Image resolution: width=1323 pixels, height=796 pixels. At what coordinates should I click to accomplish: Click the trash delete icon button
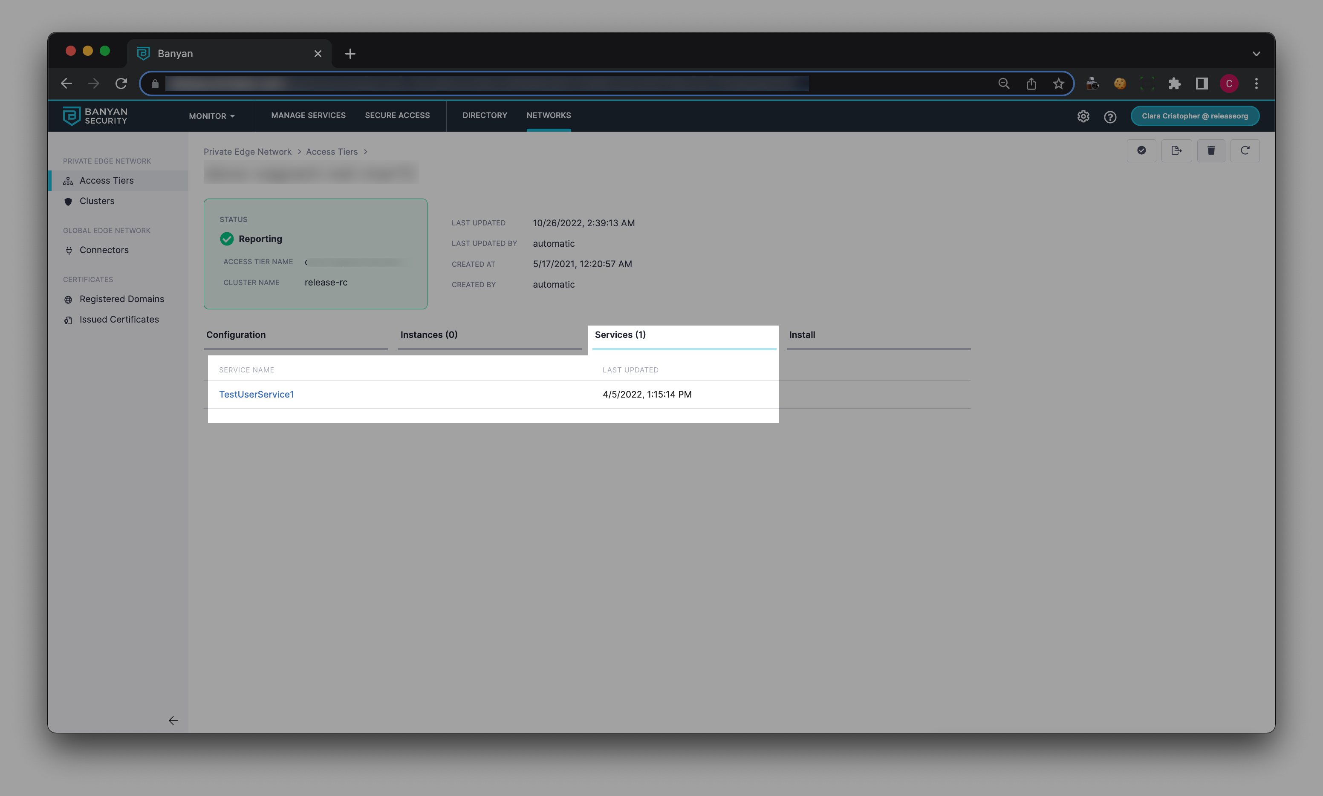pyautogui.click(x=1211, y=151)
